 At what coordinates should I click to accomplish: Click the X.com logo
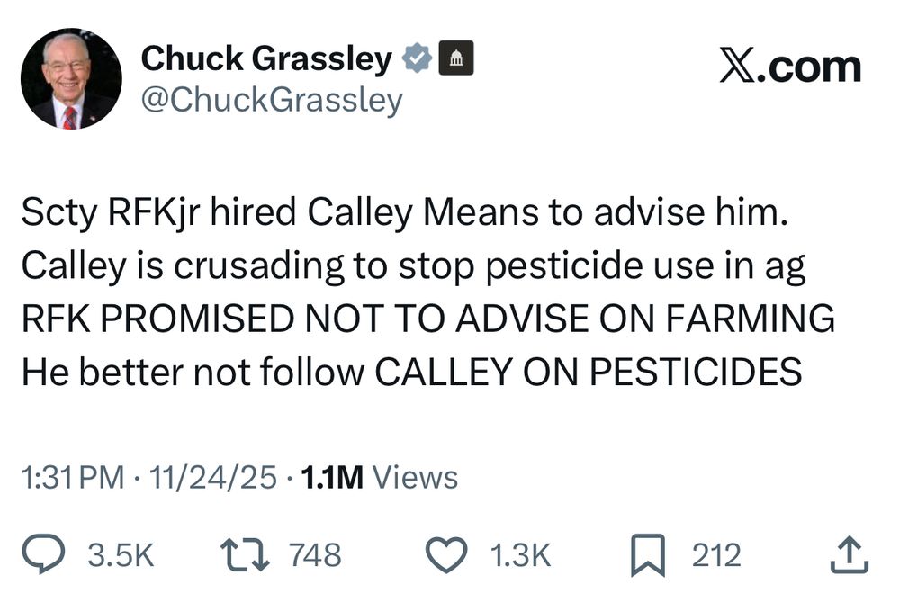pyautogui.click(x=790, y=65)
